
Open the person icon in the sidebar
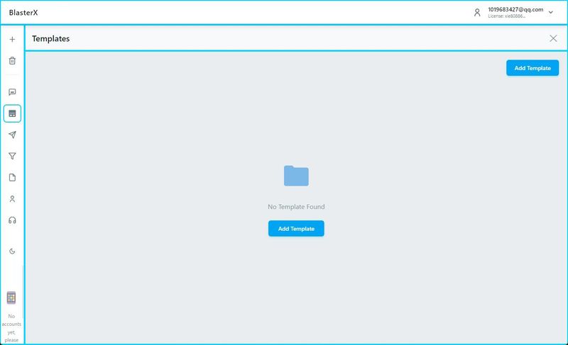(12, 198)
